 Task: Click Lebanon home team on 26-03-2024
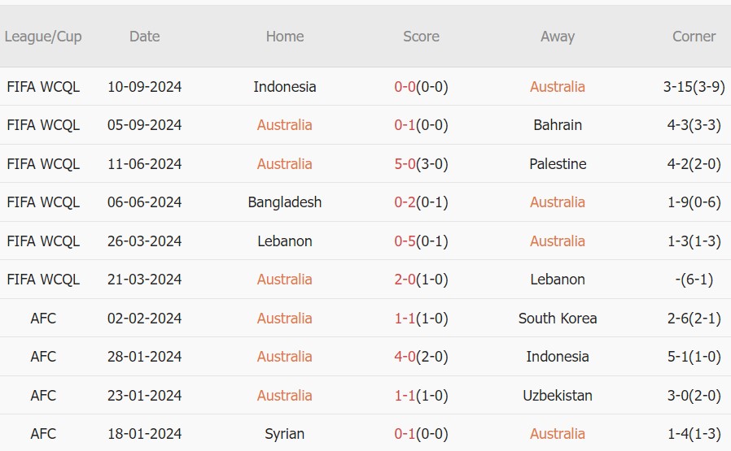click(284, 241)
